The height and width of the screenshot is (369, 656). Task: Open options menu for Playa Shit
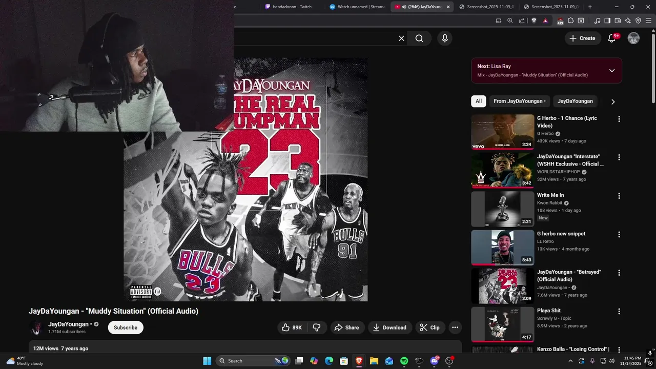[x=619, y=311]
